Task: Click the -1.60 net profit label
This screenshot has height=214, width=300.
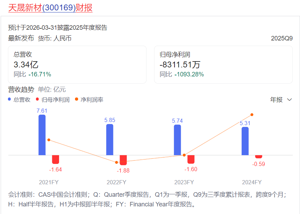Action: point(191,169)
